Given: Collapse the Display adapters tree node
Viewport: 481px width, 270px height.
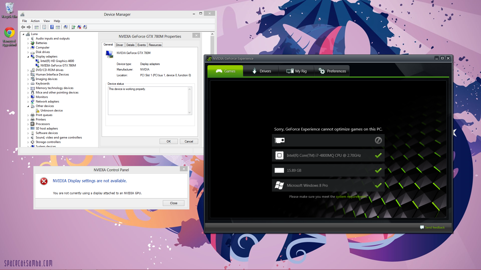Looking at the screenshot, I should click(x=28, y=57).
